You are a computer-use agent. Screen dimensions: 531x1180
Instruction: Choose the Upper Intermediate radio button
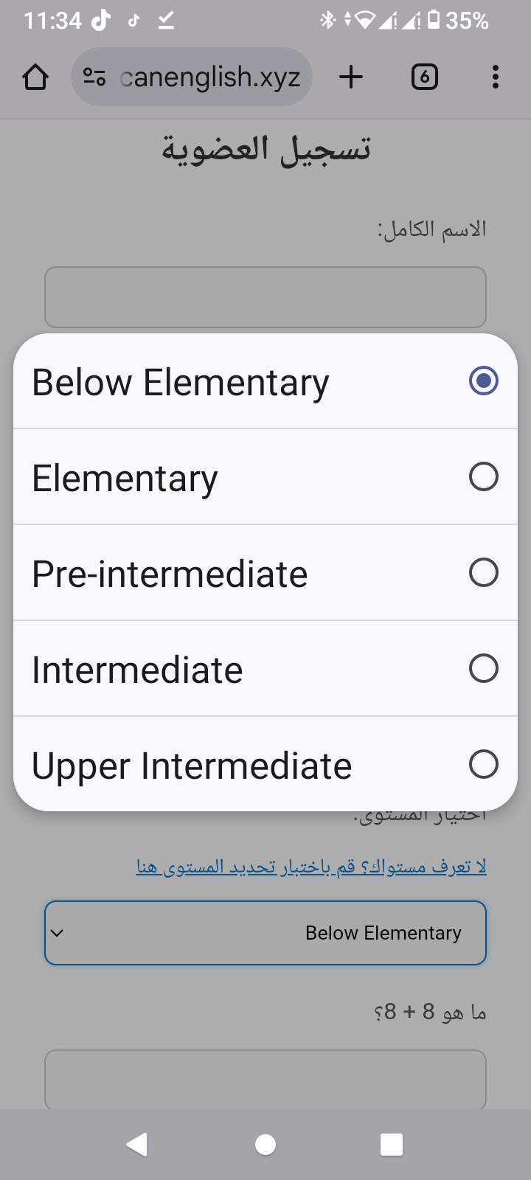point(483,765)
